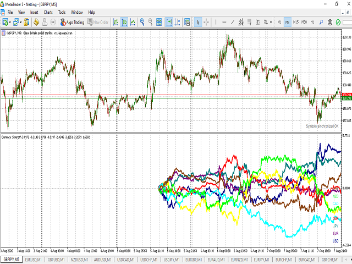Switch to the EURUSD,M1 chart tab
Viewport: 352px width, 264px height.
pyautogui.click(x=34, y=259)
